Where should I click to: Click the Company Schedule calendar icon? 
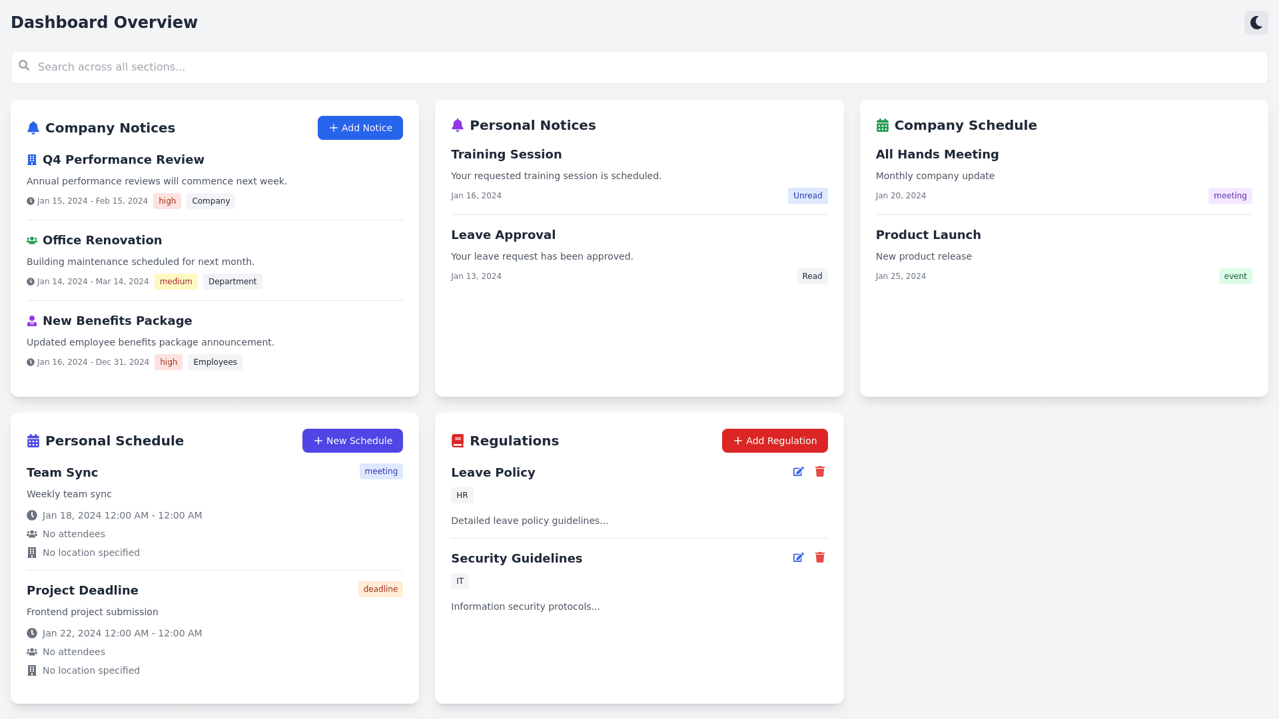point(883,125)
